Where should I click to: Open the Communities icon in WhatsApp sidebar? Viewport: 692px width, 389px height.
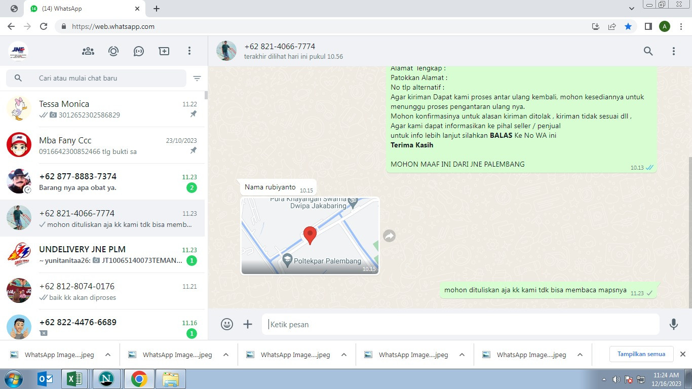(x=88, y=51)
